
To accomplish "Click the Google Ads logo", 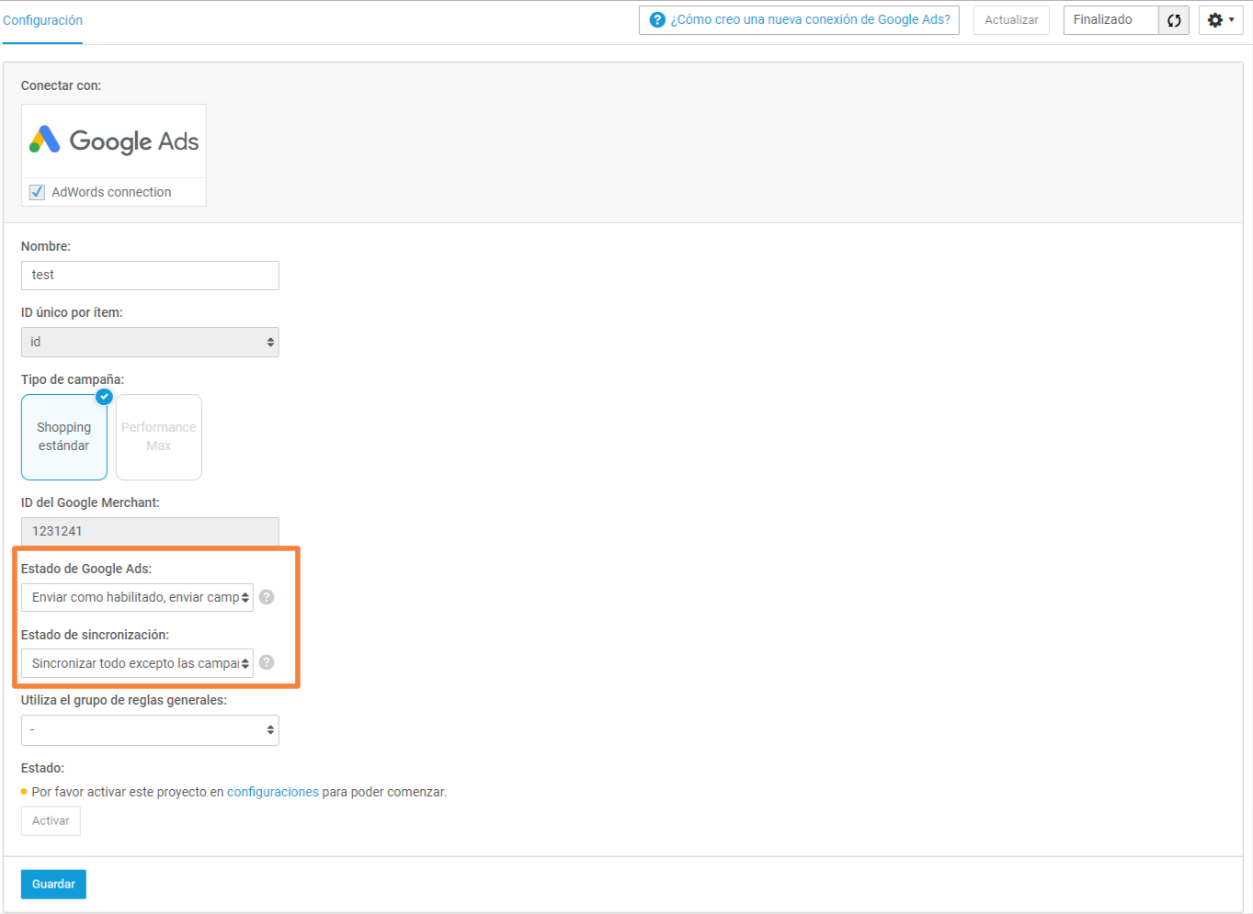I will (114, 141).
